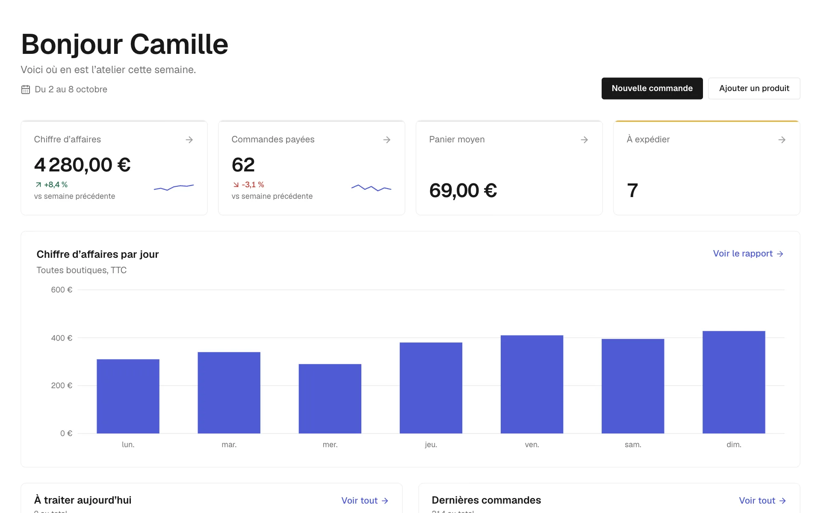Image resolution: width=821 pixels, height=513 pixels.
Task: Click the green upward trend arrow icon
Action: tap(38, 185)
